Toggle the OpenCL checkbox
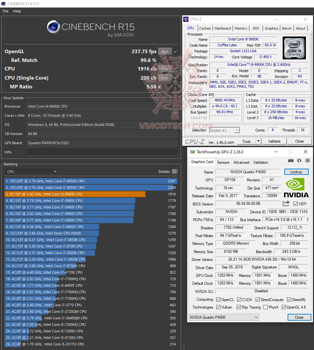Viewport: 314px width, 350px height. [x=218, y=299]
